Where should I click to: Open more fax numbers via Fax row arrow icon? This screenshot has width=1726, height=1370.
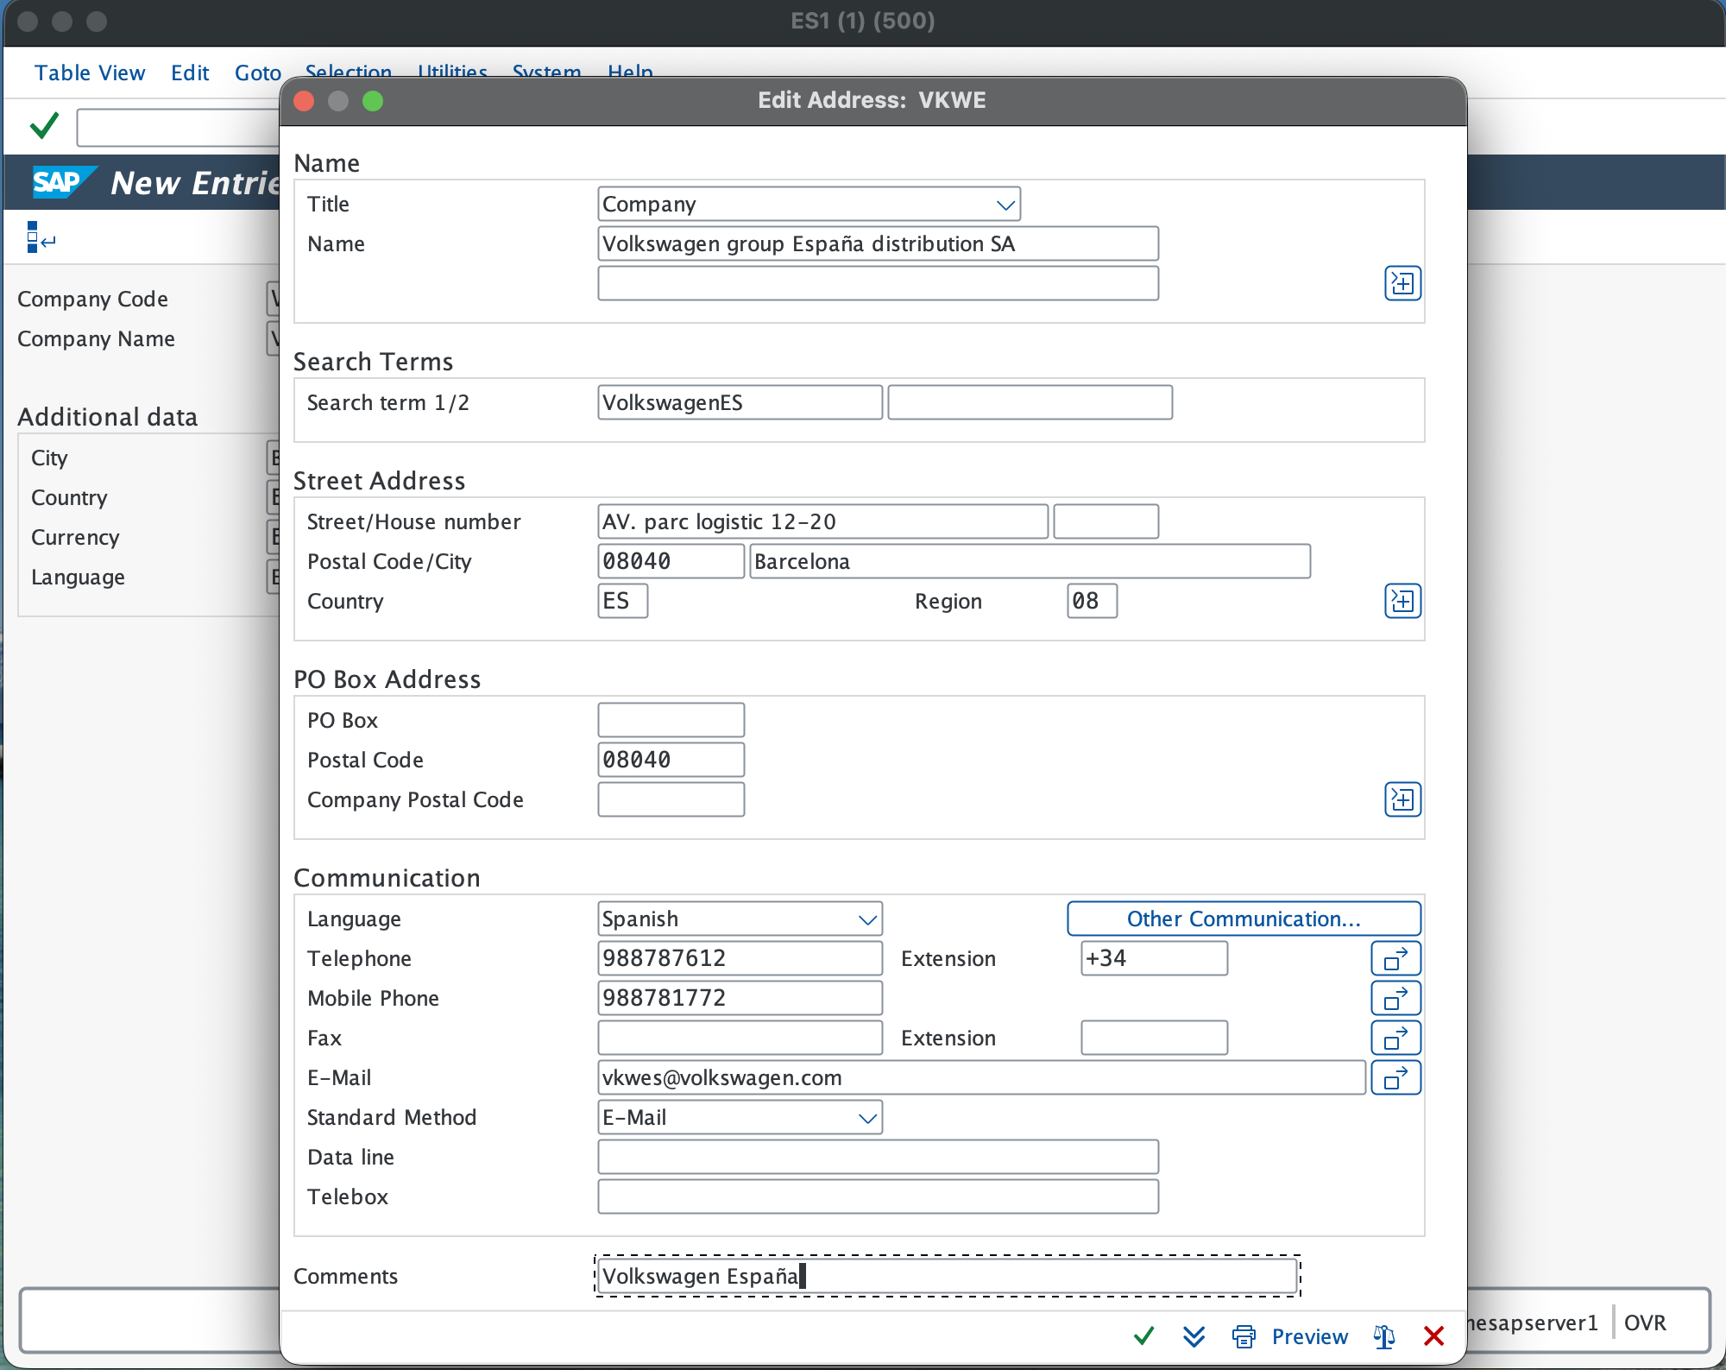click(x=1395, y=1038)
